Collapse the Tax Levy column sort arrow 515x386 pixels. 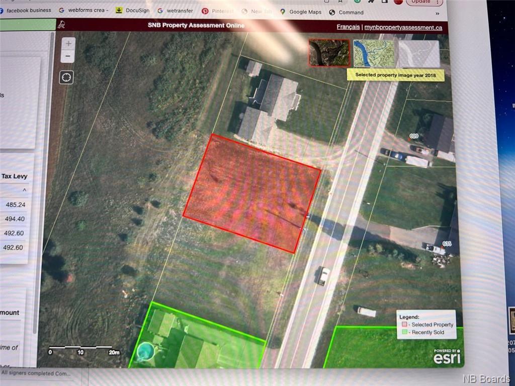pos(24,189)
